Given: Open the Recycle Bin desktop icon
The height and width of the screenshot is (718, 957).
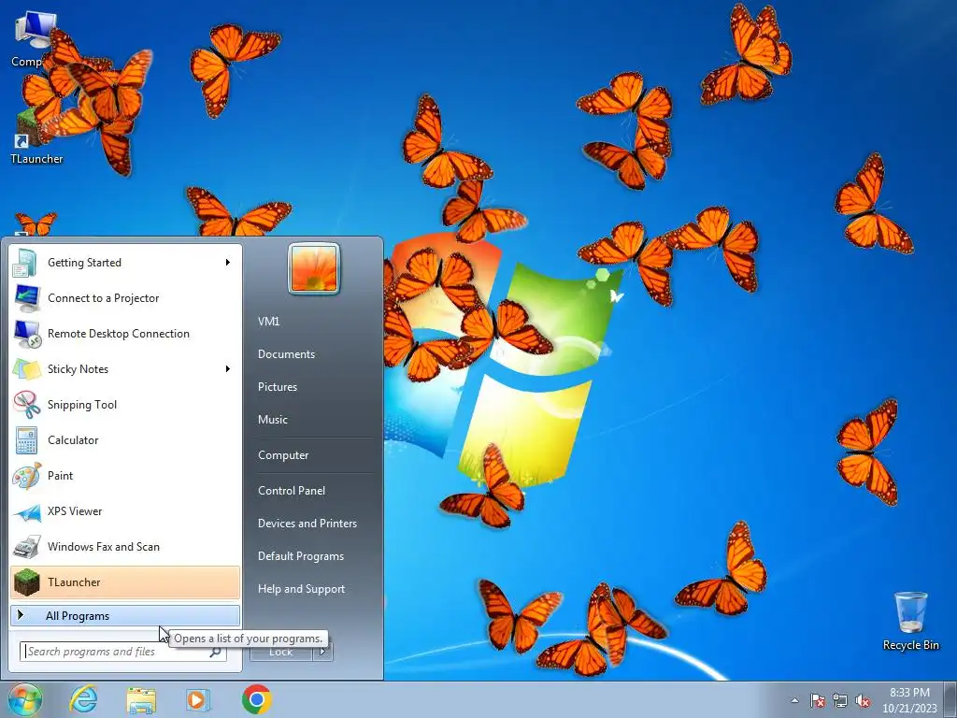Looking at the screenshot, I should point(910,621).
